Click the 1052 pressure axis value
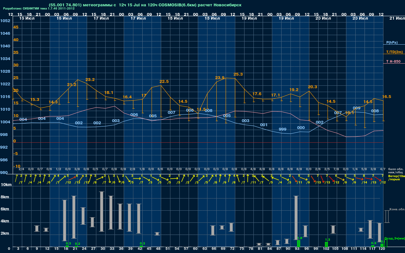 pyautogui.click(x=5, y=21)
